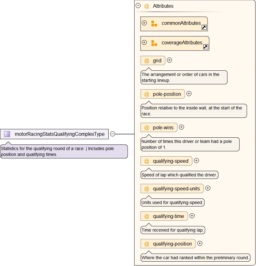Select the qualifying-time attribute
This screenshot has height=266, width=256.
tap(168, 216)
